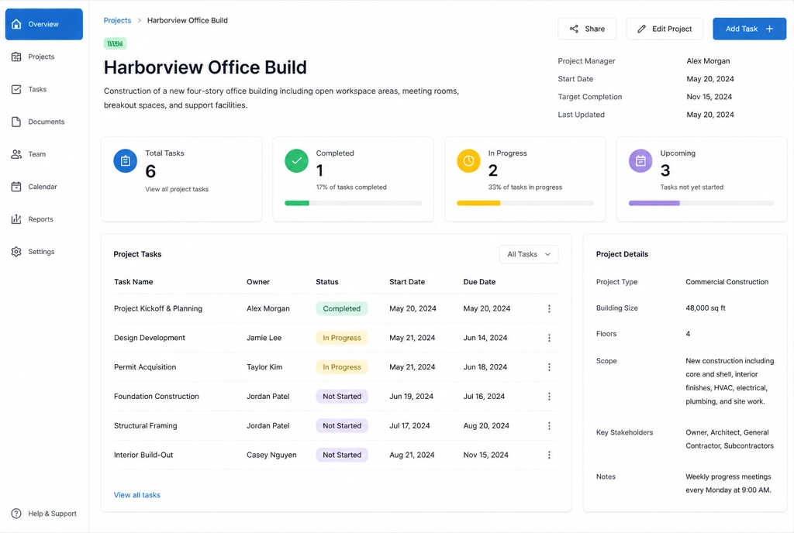The height and width of the screenshot is (533, 794).
Task: Click the Harborview Office Build breadcrumb text
Action: coord(188,20)
